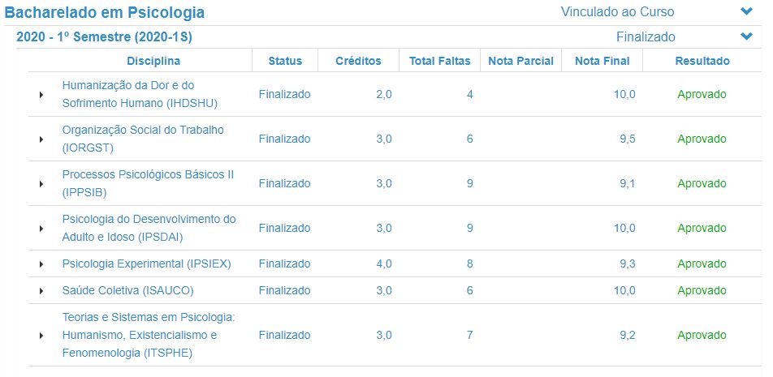Open Organização Social do Trabalho link
Viewport: 773px width, 377px height.
(x=143, y=139)
